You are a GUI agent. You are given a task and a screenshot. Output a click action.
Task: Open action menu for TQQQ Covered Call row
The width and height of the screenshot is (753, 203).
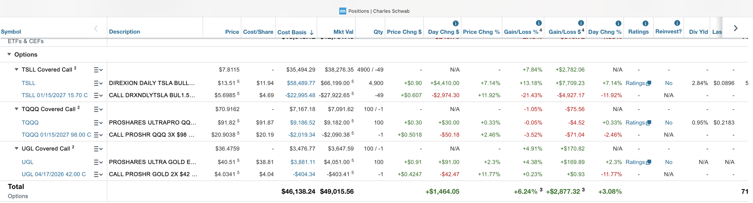pos(98,110)
